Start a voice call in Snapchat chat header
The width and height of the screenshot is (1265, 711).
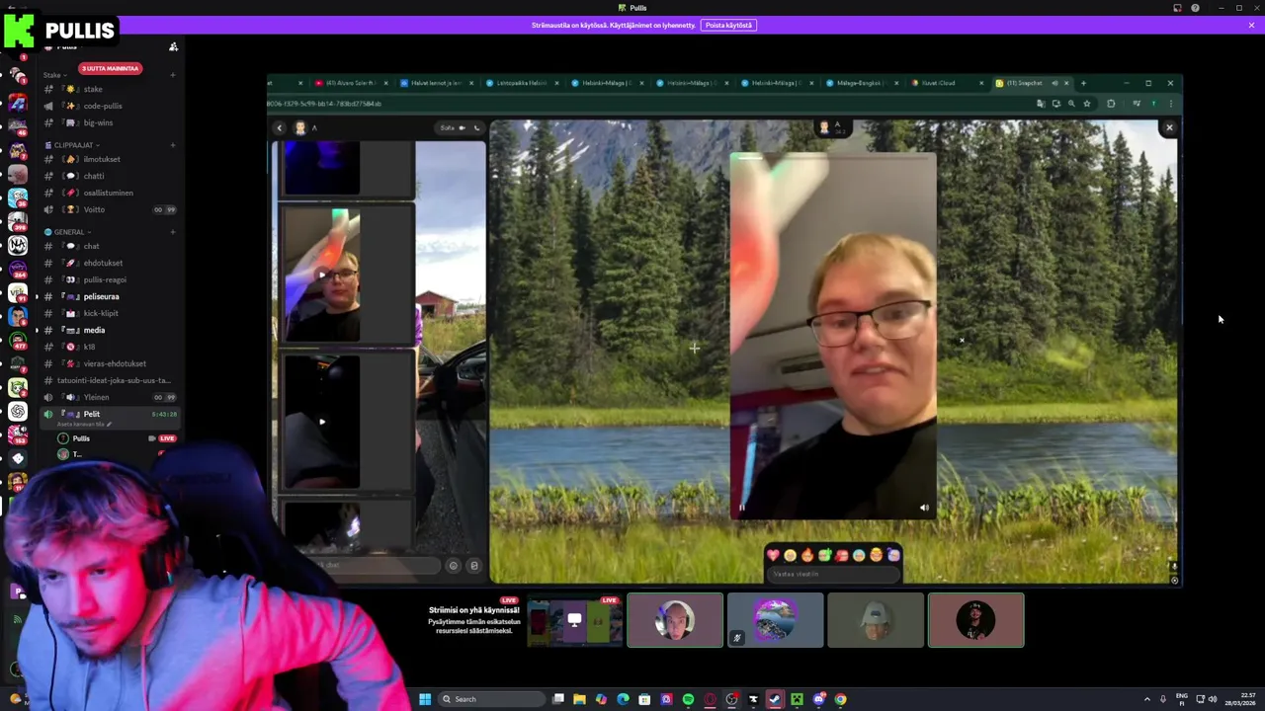tap(476, 127)
